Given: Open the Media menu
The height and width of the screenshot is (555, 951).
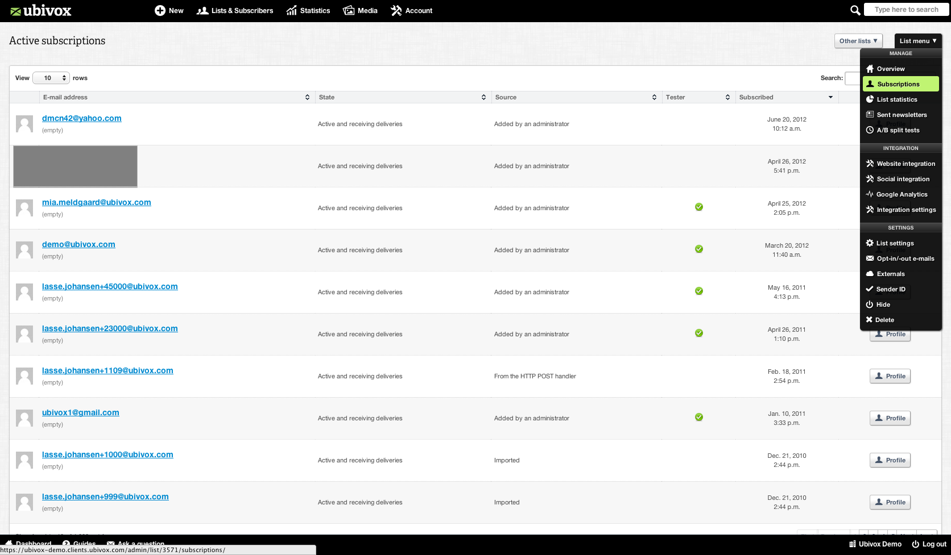Looking at the screenshot, I should [361, 11].
